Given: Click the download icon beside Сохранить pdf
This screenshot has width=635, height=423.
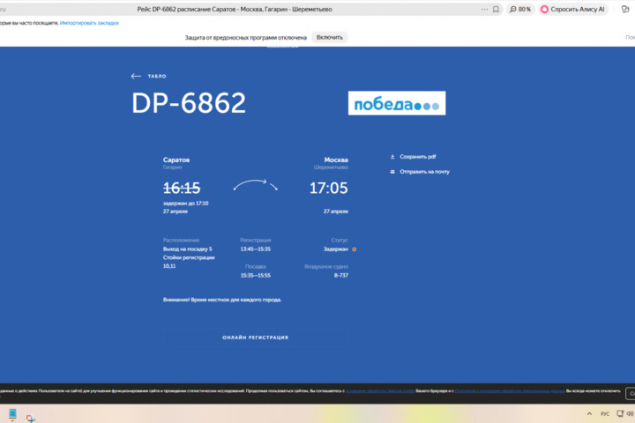Looking at the screenshot, I should [392, 157].
